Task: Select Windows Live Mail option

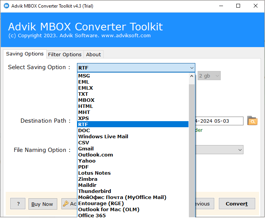Action: pyautogui.click(x=133, y=136)
